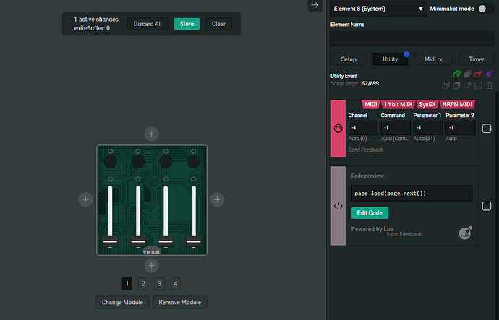499x320 pixels.
Task: Click the MIDI action block icon
Action: tap(338, 129)
